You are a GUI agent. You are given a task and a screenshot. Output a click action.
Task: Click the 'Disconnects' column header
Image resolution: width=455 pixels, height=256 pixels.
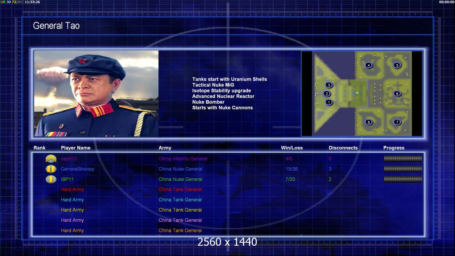tap(343, 148)
